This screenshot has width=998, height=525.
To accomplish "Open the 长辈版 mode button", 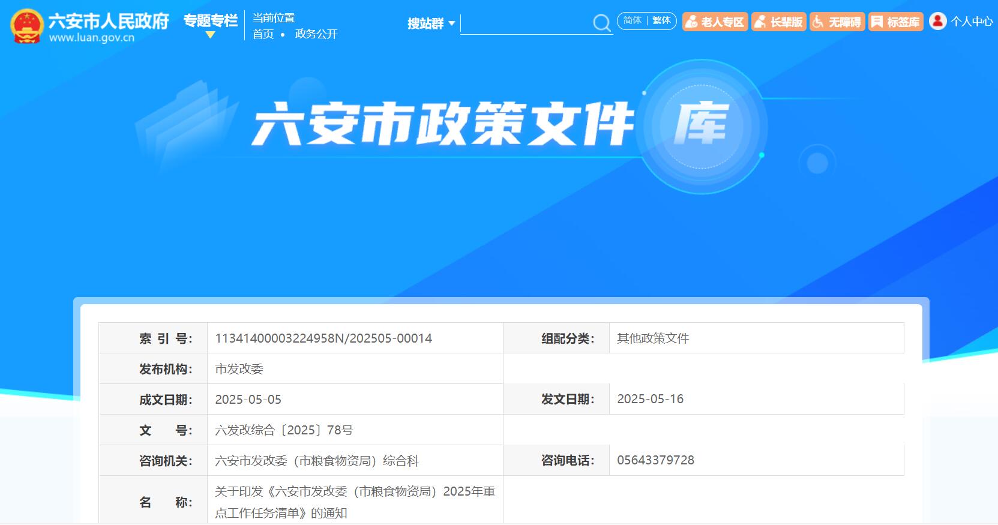I will [x=778, y=22].
